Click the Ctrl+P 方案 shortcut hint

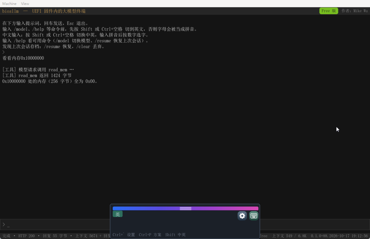click(150, 235)
